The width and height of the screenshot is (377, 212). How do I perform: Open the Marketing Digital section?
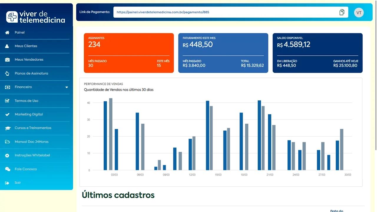(x=29, y=114)
